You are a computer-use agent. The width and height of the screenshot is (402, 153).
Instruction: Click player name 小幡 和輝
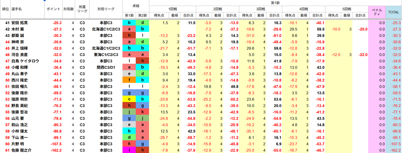[19, 67]
